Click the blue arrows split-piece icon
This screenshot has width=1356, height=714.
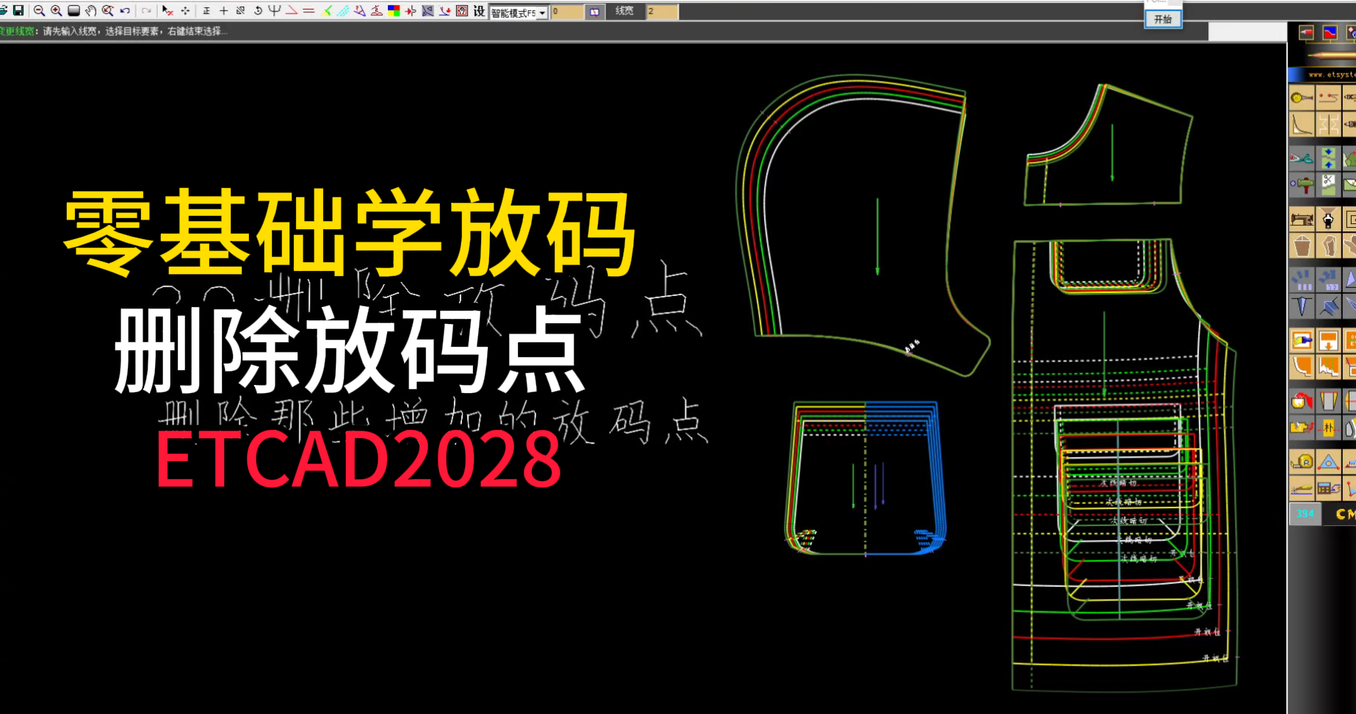point(1328,158)
